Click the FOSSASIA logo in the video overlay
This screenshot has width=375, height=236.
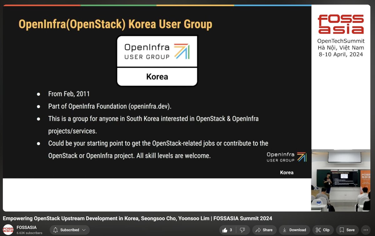pyautogui.click(x=341, y=24)
